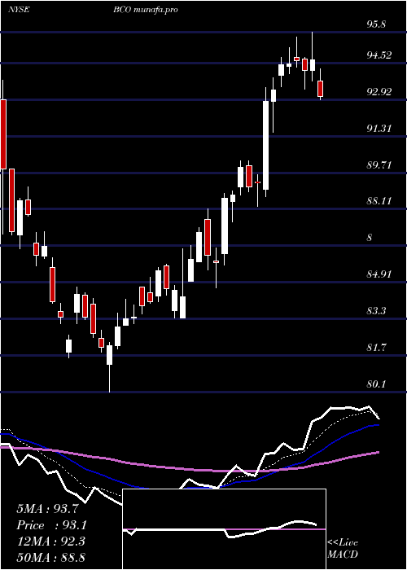
Task: Select the 83.3 price axis label
Action: (376, 311)
